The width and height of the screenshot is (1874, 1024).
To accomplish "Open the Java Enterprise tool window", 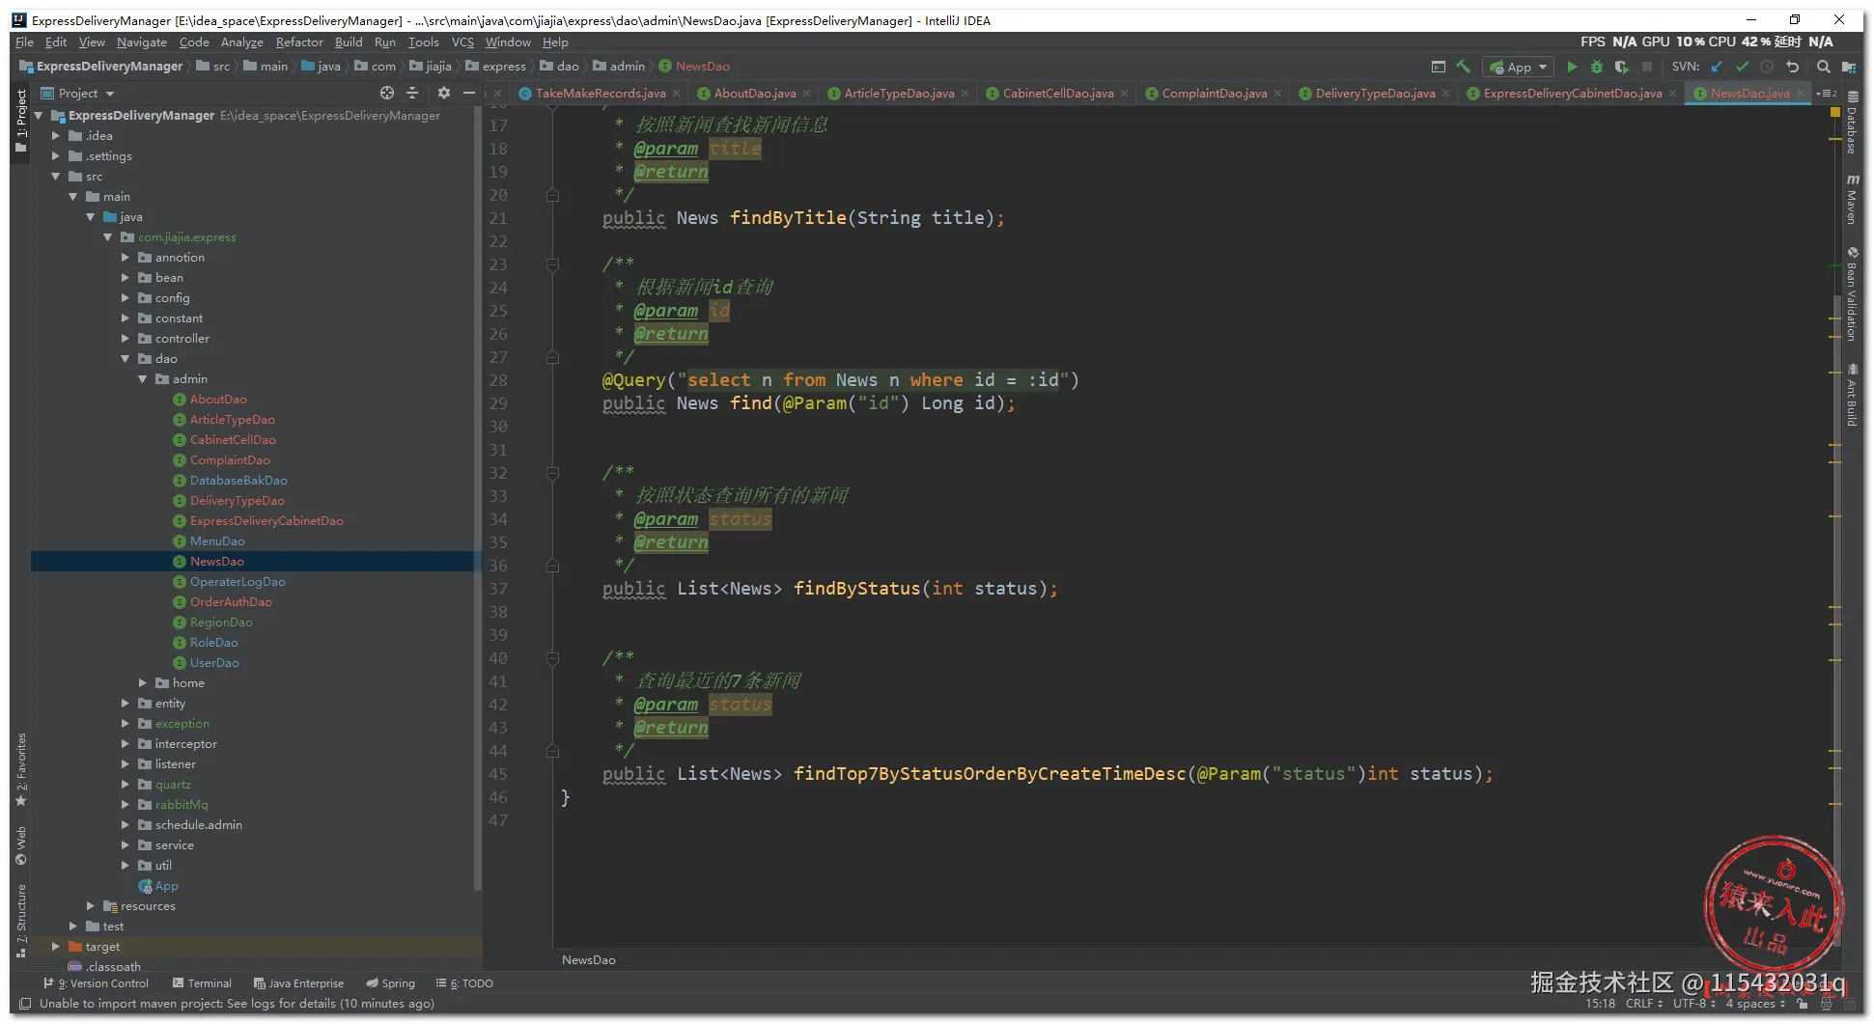I will pos(298,983).
